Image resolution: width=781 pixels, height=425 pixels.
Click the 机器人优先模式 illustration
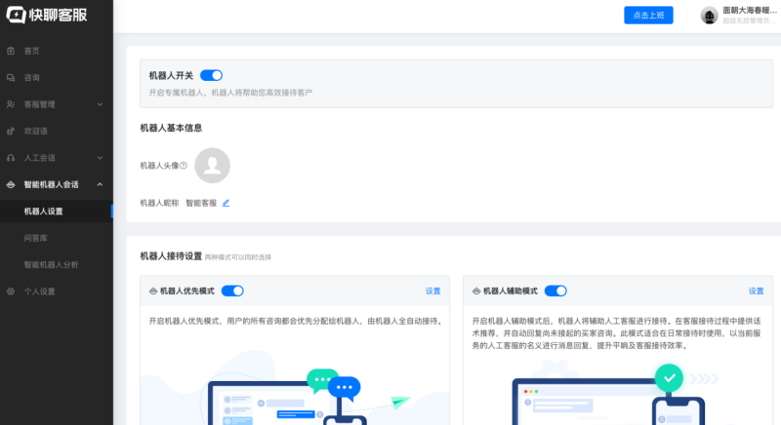295,388
